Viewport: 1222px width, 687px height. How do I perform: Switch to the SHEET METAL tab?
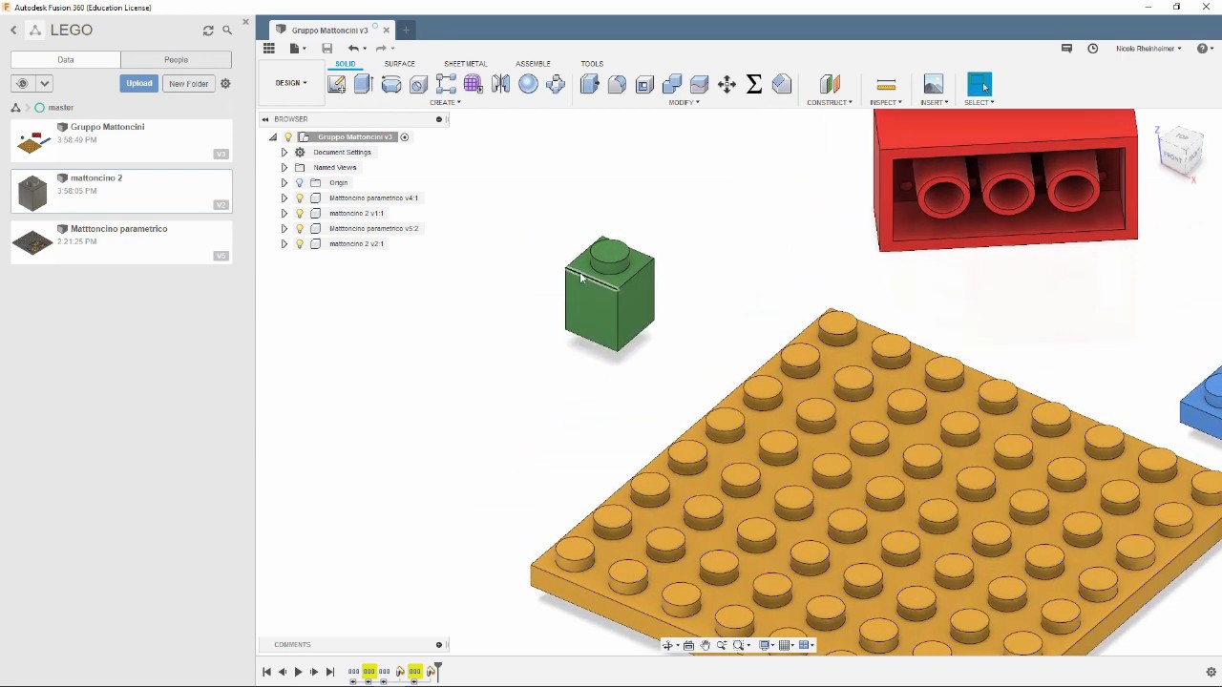(x=465, y=64)
